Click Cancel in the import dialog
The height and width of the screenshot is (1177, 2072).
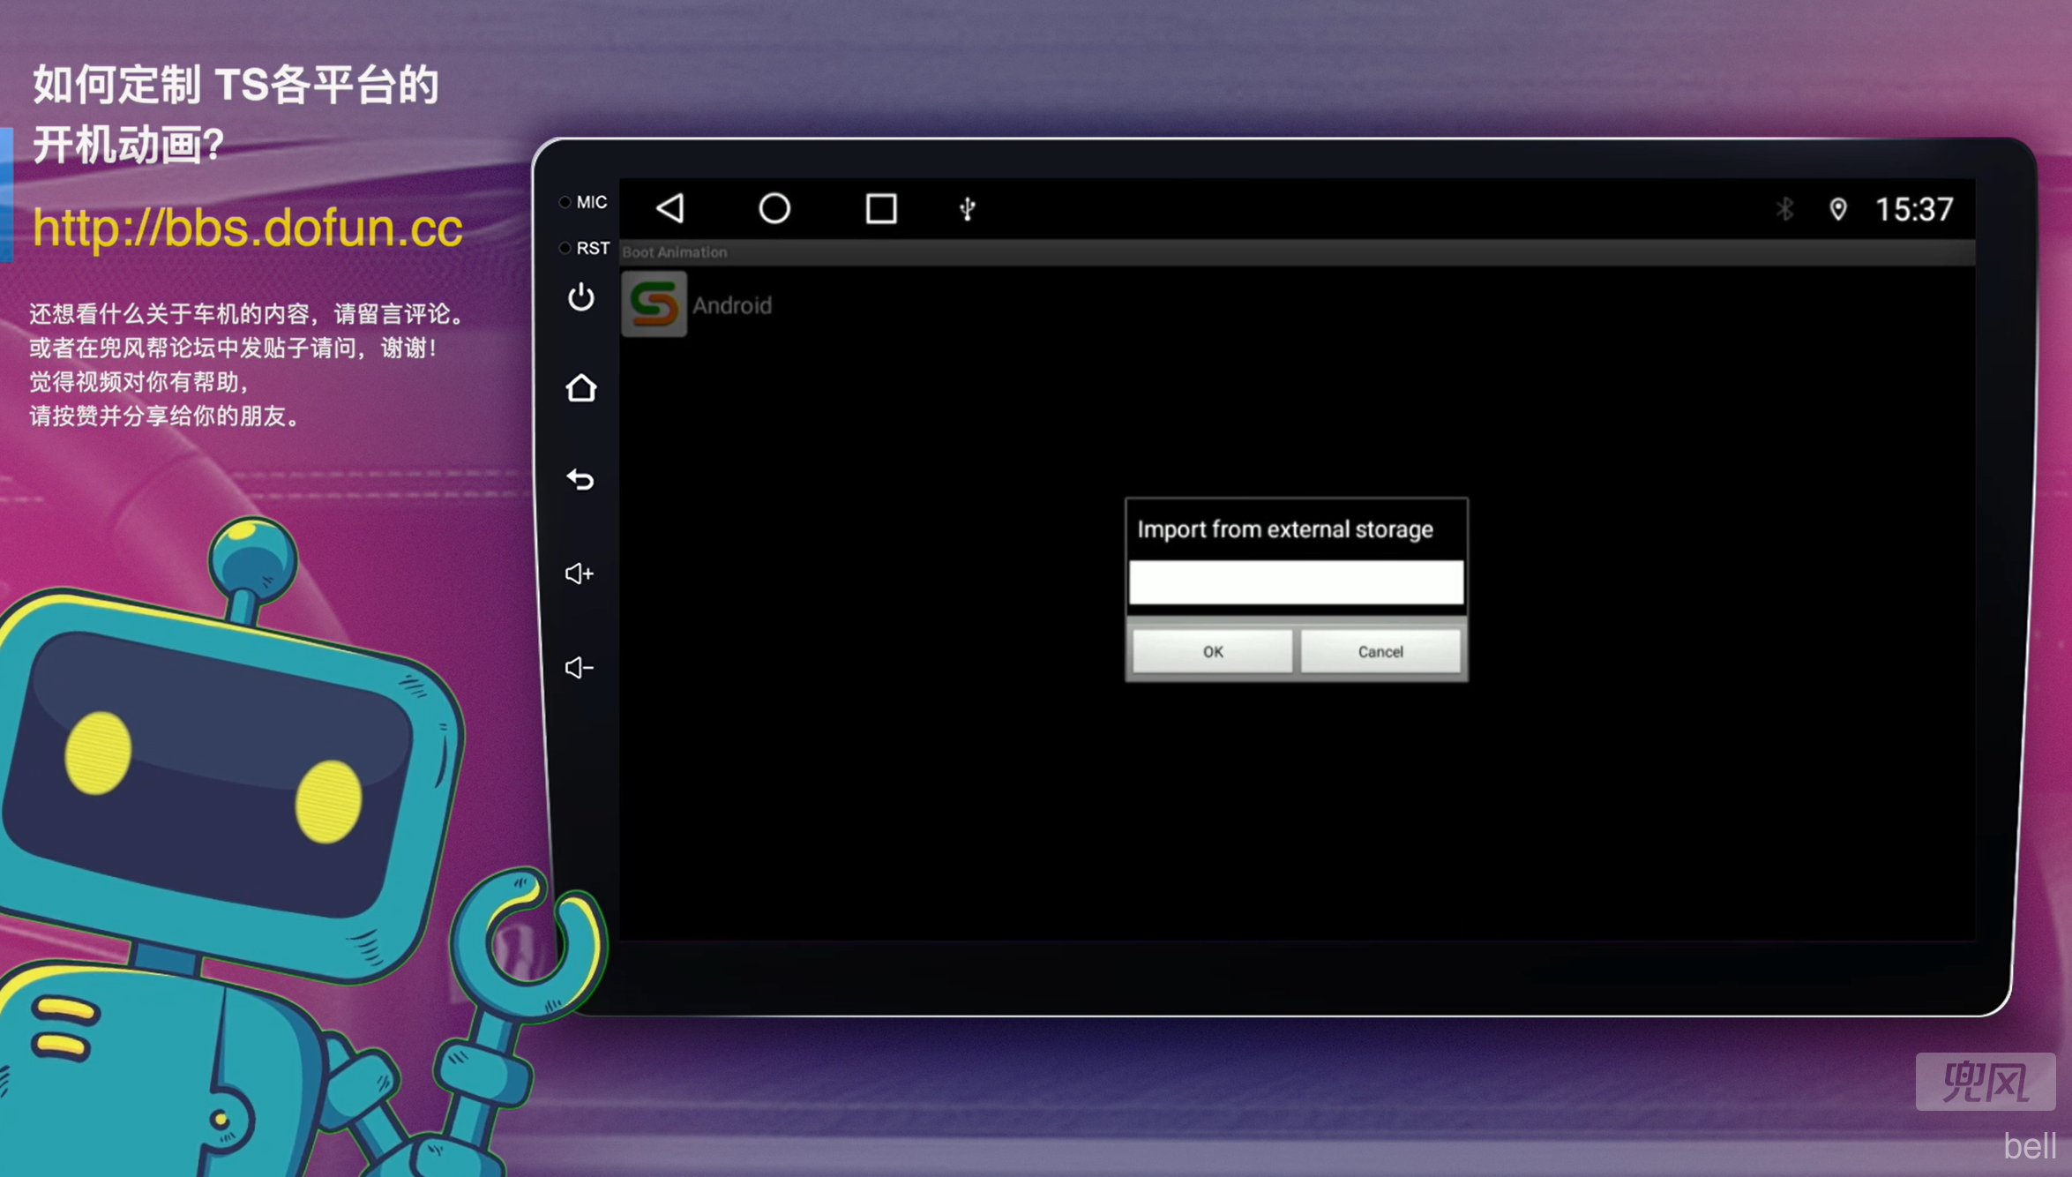[x=1380, y=651]
